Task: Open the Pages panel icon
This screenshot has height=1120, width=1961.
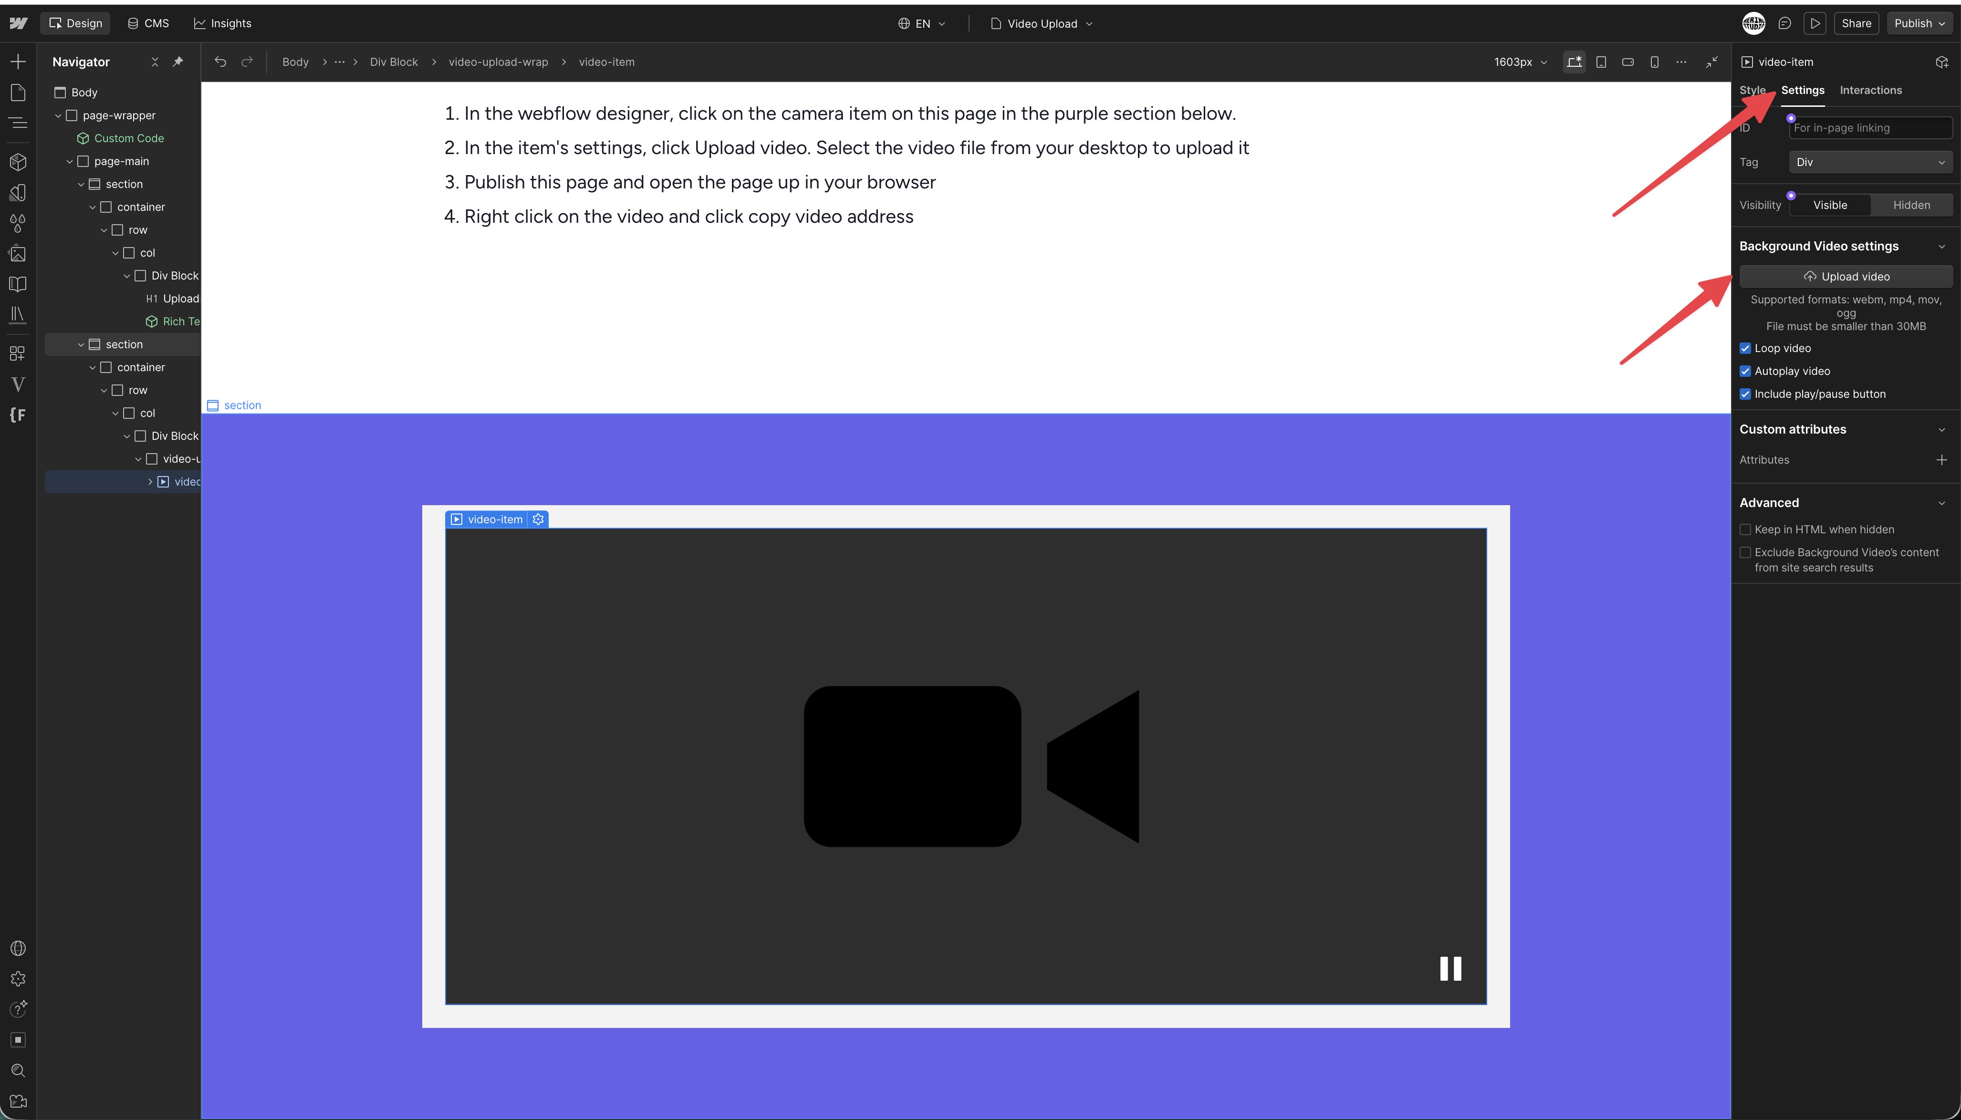Action: pyautogui.click(x=18, y=93)
